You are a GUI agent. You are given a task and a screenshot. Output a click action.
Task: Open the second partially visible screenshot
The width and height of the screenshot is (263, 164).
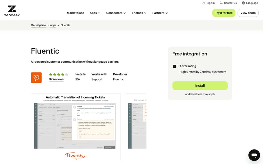coord(136,127)
